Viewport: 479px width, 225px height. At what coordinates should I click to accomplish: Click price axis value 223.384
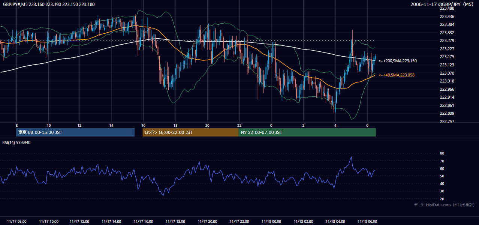click(x=447, y=24)
